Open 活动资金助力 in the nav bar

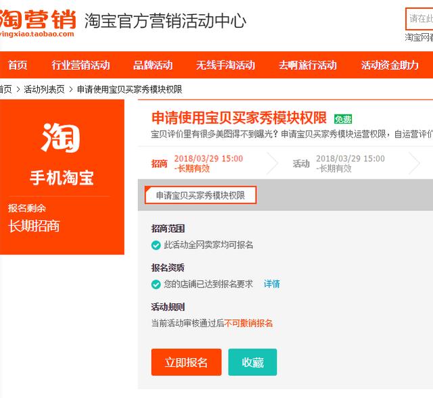390,65
